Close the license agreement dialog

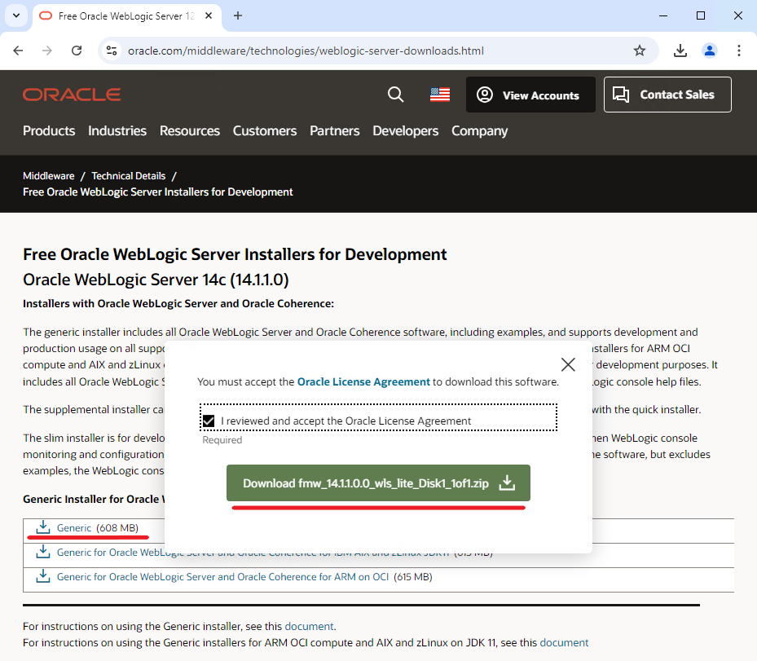568,364
